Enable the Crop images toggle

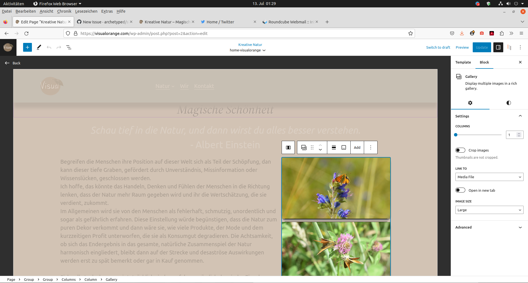(x=460, y=150)
